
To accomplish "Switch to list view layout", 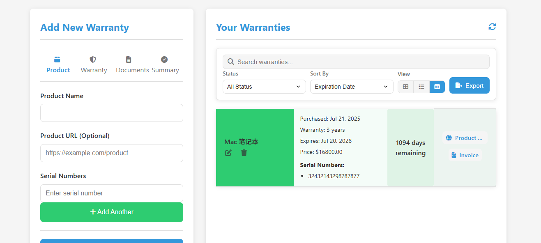I will coord(421,87).
